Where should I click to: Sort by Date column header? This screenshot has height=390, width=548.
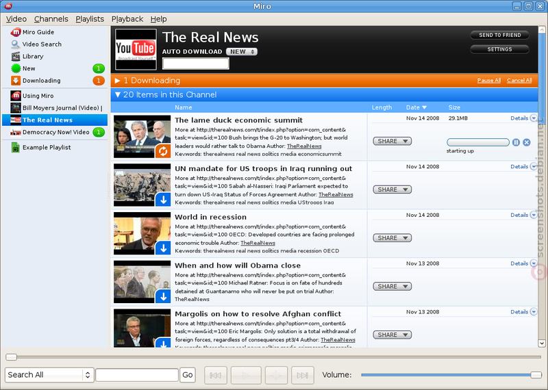[416, 107]
